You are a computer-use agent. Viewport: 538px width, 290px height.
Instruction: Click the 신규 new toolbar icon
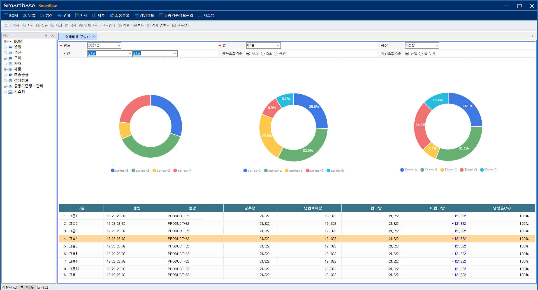[38, 25]
